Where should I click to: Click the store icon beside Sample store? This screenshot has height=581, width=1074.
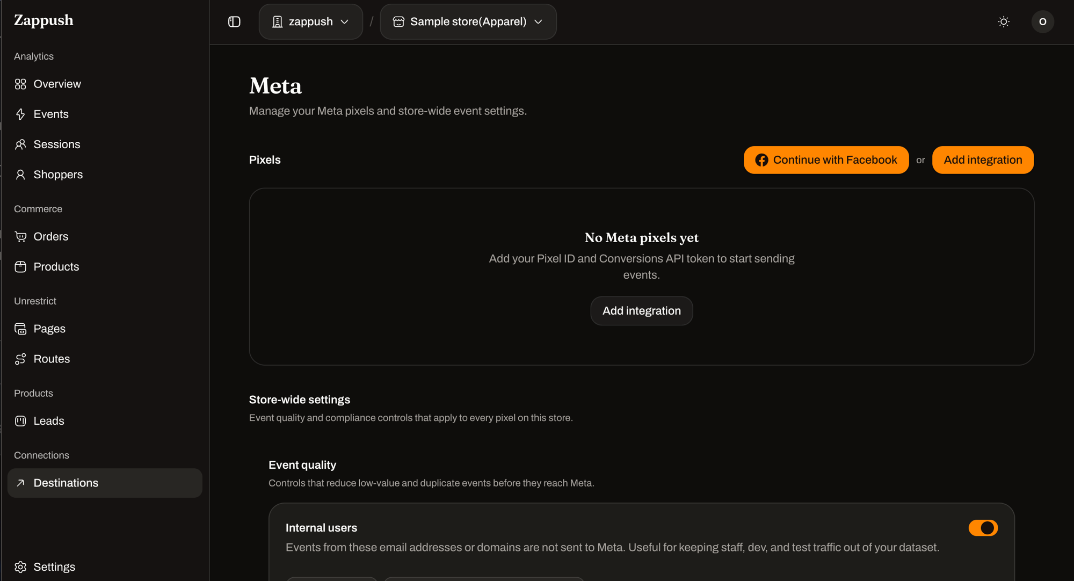pos(398,21)
